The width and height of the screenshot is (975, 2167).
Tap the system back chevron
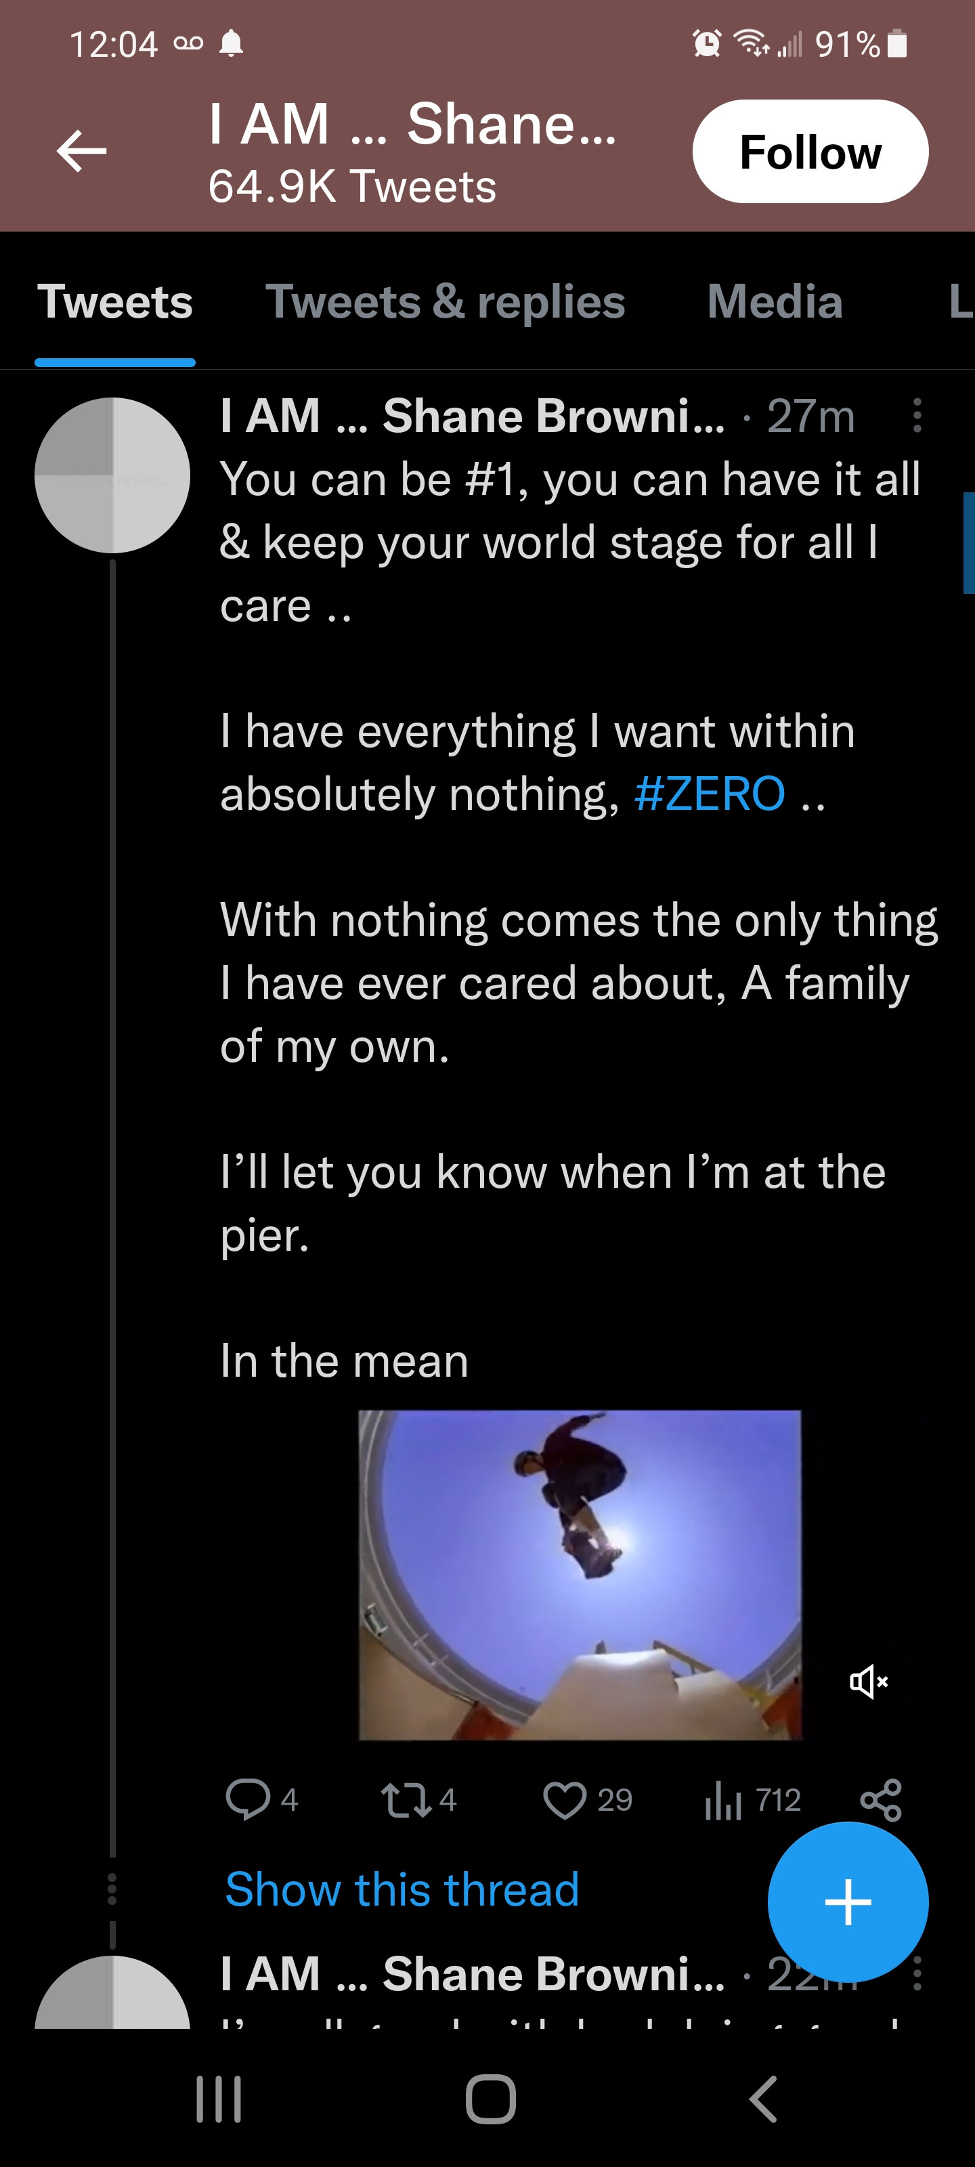[x=762, y=2099]
